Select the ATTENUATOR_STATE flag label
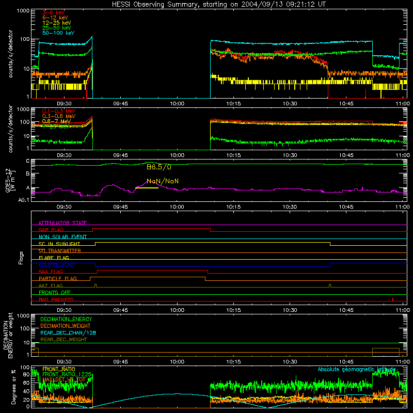This screenshot has height=413, width=413. tap(62, 223)
